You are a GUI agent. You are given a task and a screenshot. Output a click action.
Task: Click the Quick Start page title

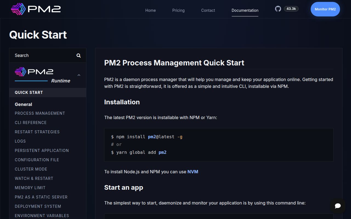pos(38,35)
